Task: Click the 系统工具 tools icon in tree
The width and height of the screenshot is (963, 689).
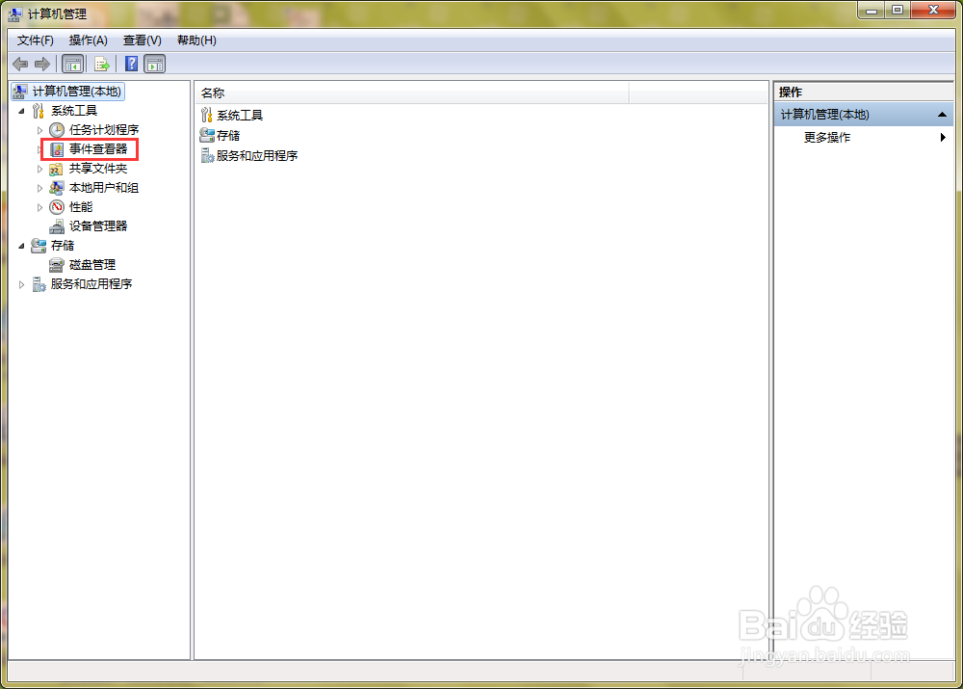Action: coord(39,111)
